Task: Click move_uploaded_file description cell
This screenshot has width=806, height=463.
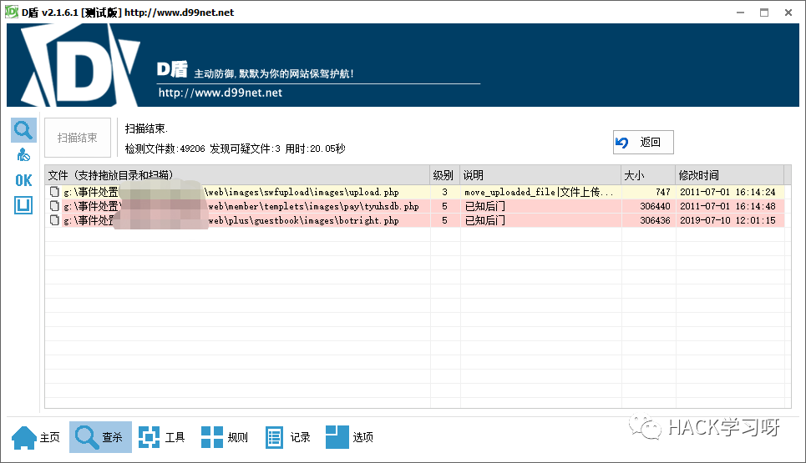Action: point(539,192)
